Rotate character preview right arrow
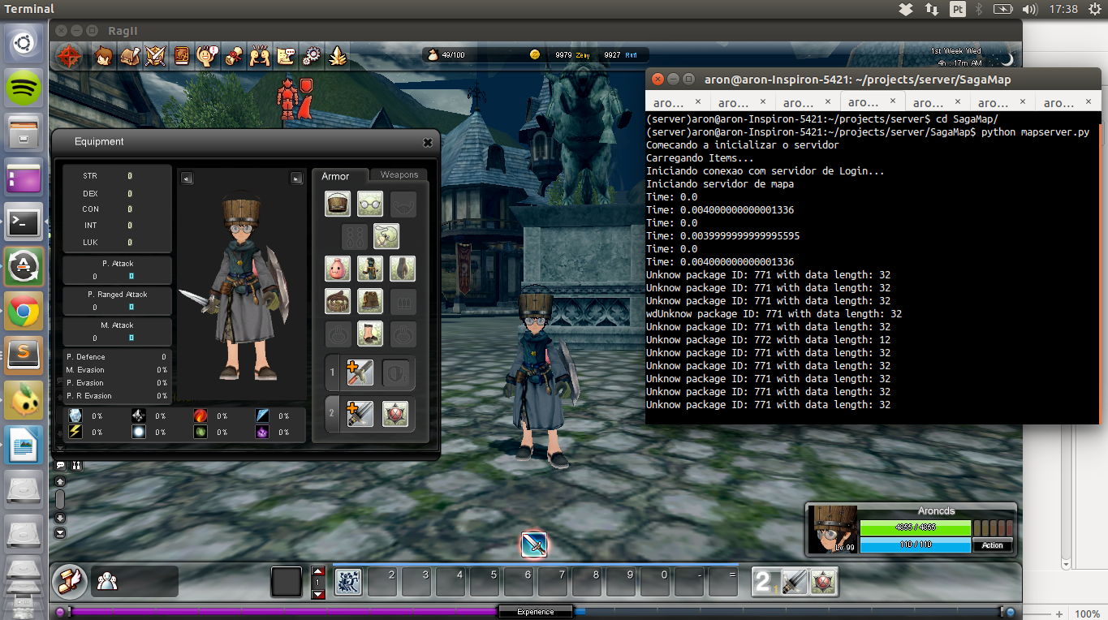Image resolution: width=1108 pixels, height=620 pixels. pos(296,178)
